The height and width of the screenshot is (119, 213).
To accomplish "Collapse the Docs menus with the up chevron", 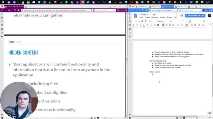I will pos(209,21).
